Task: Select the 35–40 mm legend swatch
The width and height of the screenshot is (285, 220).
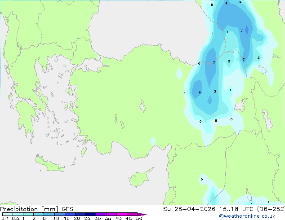Action: click(111, 214)
